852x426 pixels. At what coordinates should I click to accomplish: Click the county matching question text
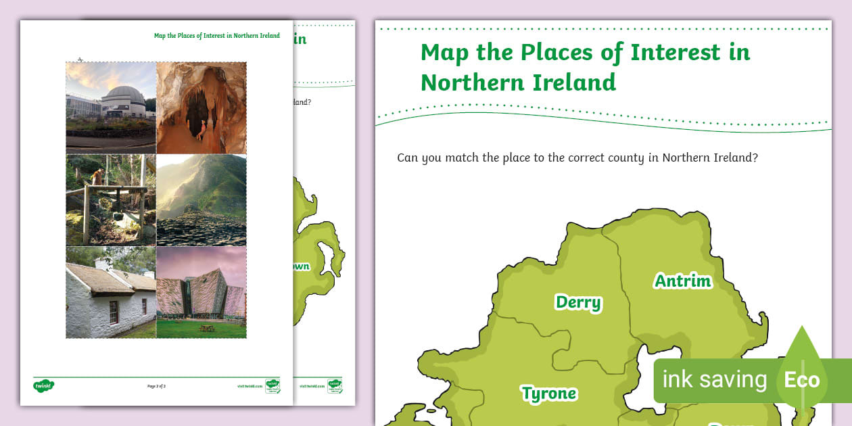[x=577, y=158]
